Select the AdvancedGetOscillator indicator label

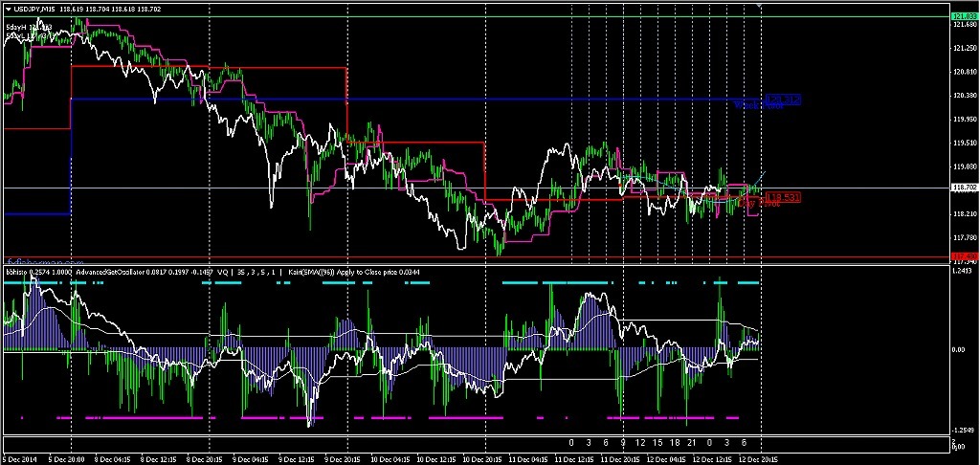[x=108, y=272]
